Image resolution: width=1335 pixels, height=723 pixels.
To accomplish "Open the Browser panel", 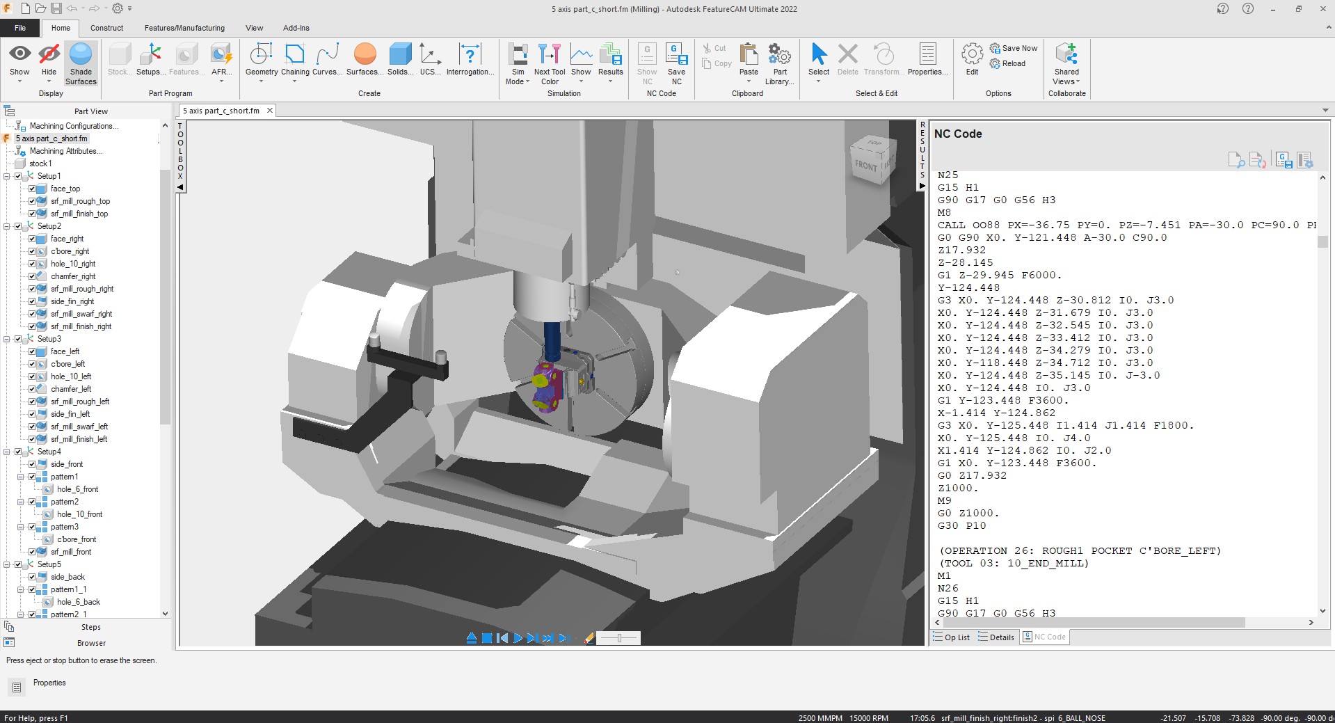I will point(91,643).
